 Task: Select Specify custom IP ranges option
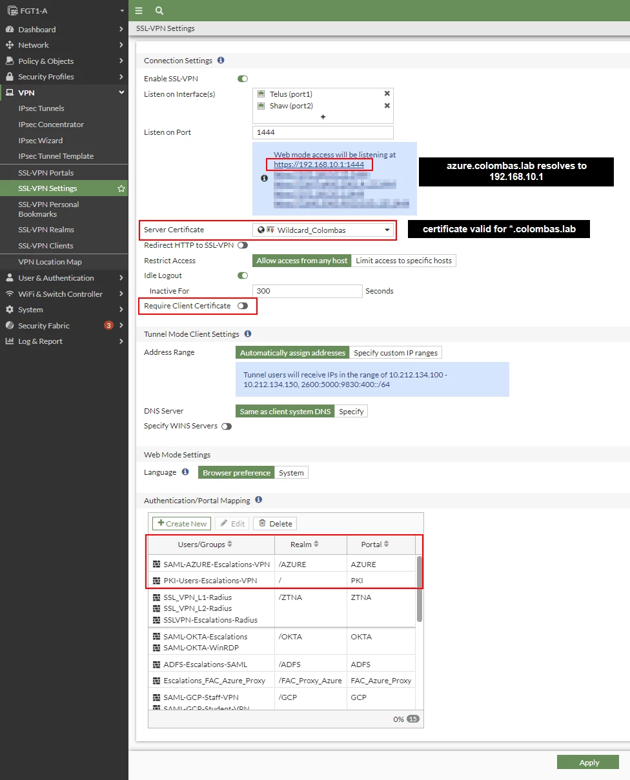coord(396,353)
